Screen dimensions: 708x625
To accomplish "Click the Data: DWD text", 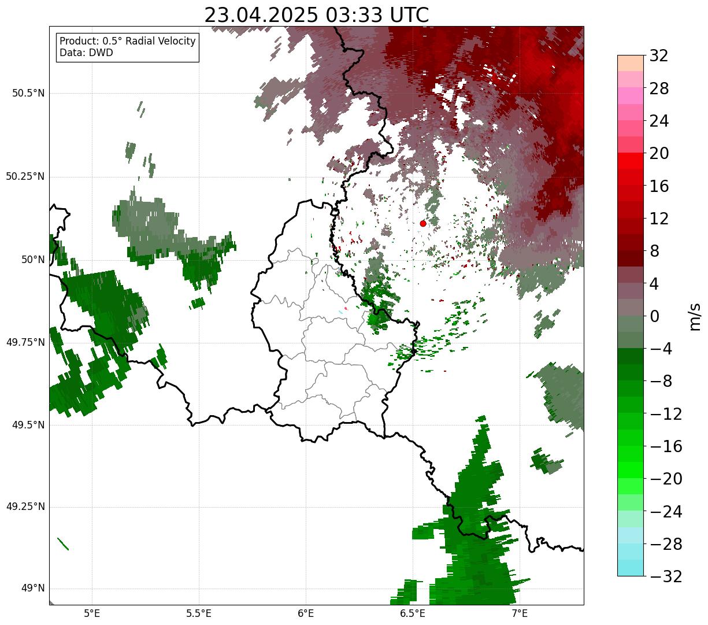I will 86,53.
